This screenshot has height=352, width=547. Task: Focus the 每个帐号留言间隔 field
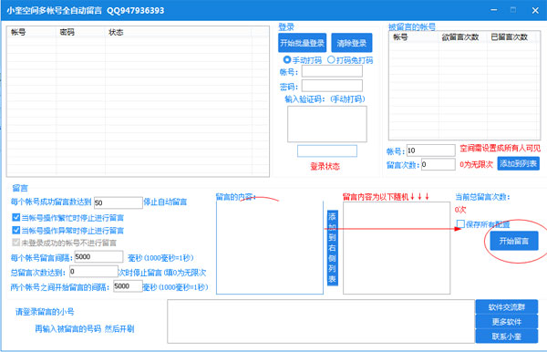point(98,257)
